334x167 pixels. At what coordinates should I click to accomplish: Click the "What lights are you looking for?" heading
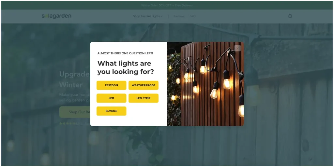click(126, 67)
